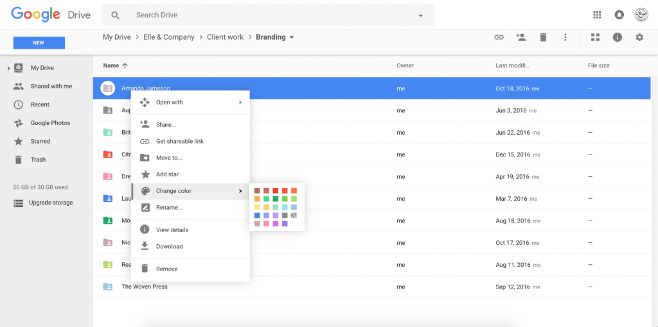Screen dimensions: 658x327
Task: Select Add star in context menu
Action: coord(167,174)
